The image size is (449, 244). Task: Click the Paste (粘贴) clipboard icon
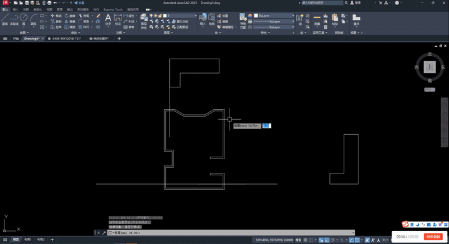tap(335, 20)
